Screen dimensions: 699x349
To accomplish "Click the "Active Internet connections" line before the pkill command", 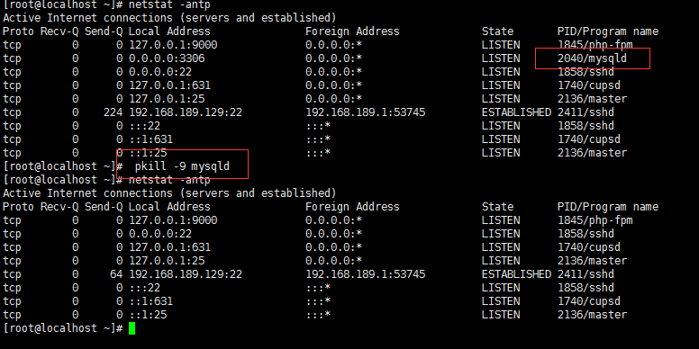I will pyautogui.click(x=169, y=18).
